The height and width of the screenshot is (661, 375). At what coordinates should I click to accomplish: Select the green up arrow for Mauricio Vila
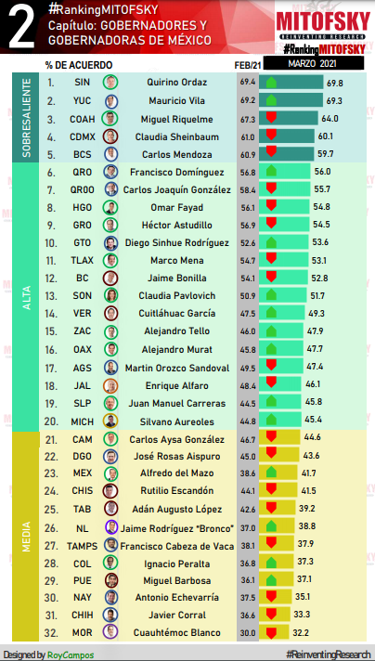[x=271, y=100]
